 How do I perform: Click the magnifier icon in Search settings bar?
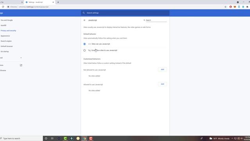[84, 13]
